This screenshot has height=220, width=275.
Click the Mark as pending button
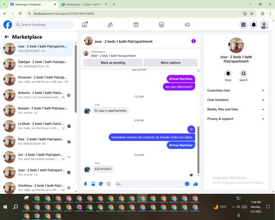tap(113, 63)
